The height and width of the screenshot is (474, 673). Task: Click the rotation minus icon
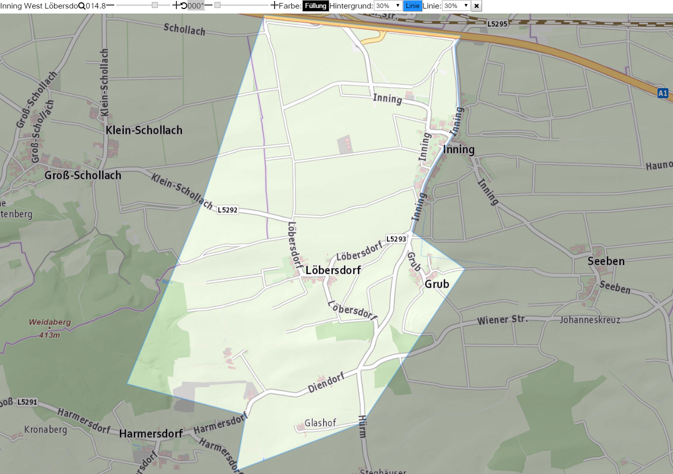point(208,6)
